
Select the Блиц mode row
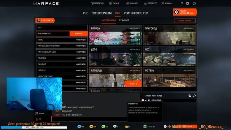(62, 40)
